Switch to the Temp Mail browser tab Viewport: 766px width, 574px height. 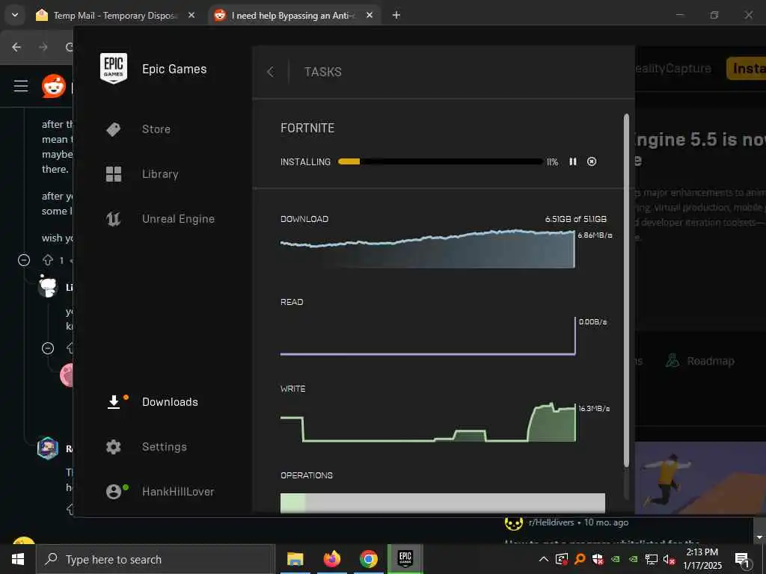114,16
